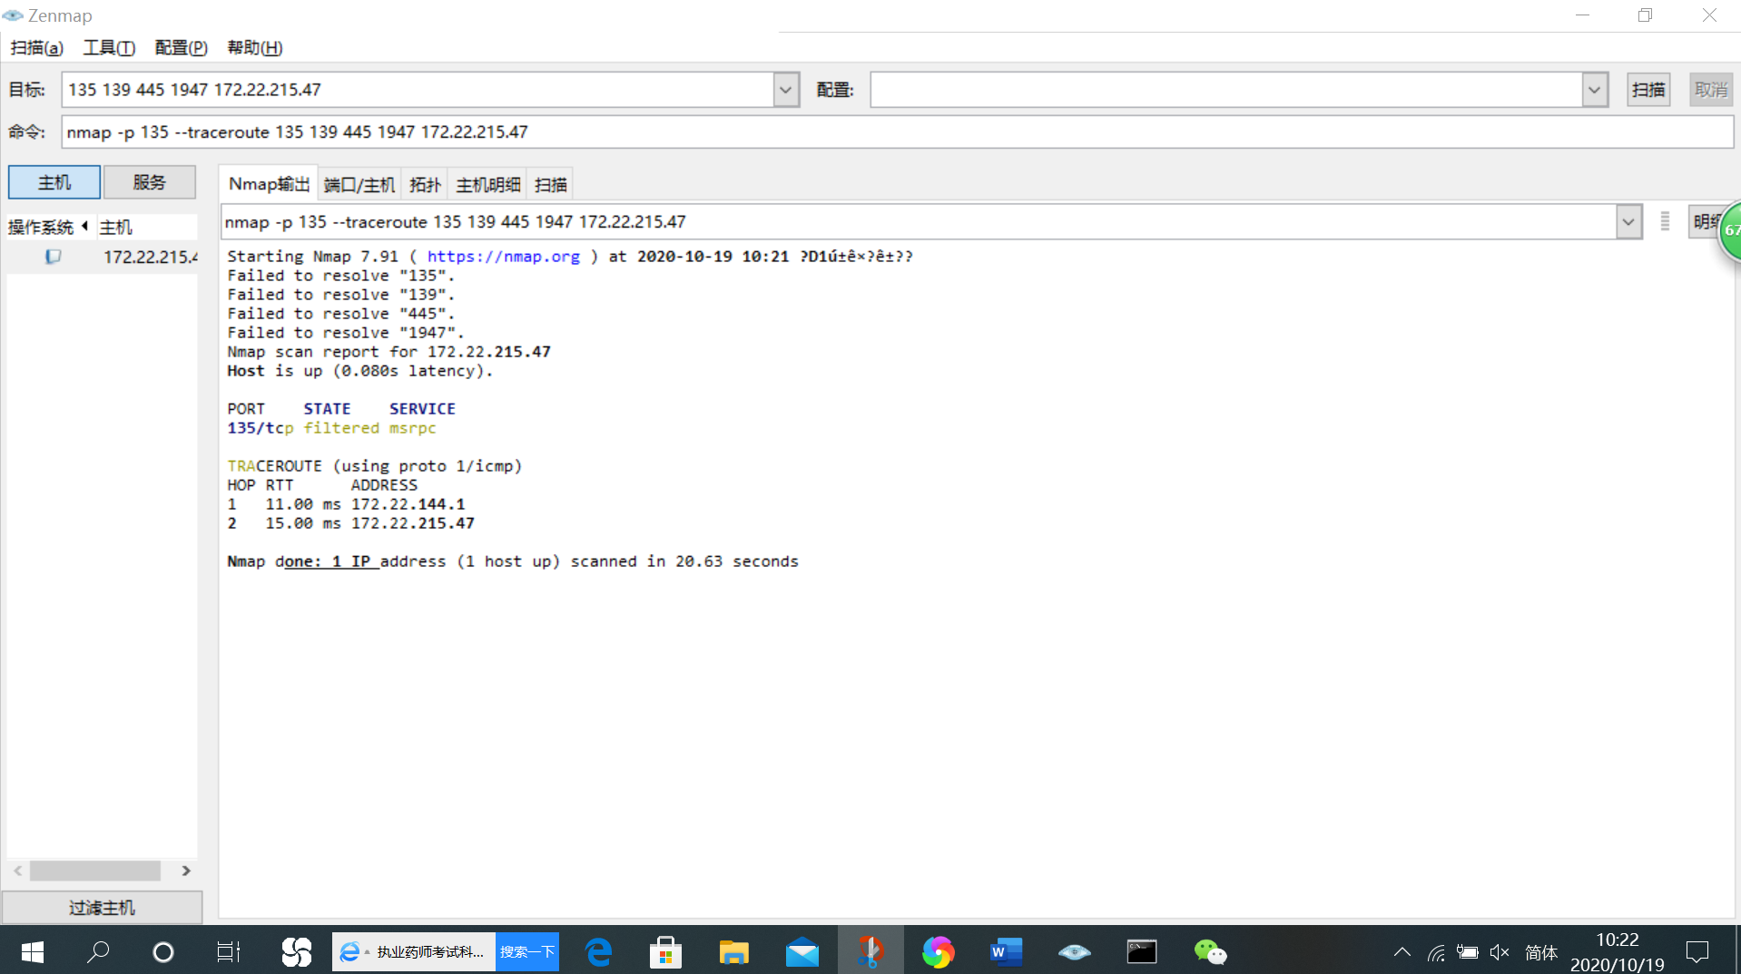
Task: Open Cortana circle icon on taskbar
Action: [x=163, y=951]
